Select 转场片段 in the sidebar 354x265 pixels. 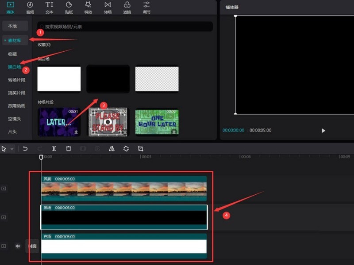click(x=17, y=80)
